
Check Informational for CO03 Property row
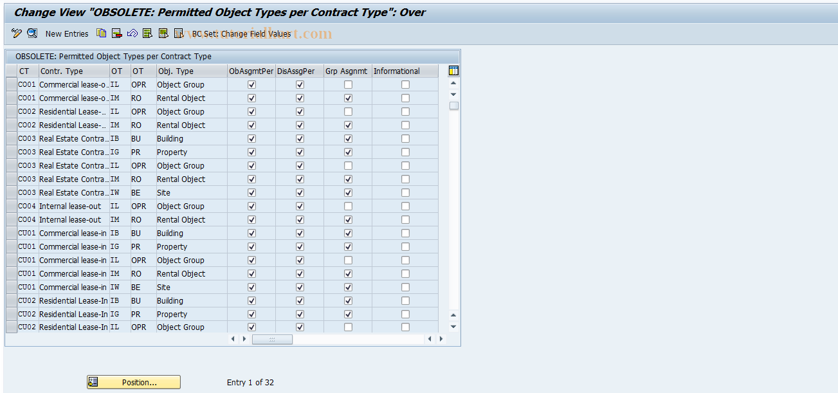point(405,152)
